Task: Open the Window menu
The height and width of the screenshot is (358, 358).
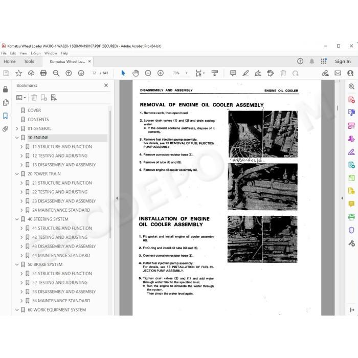Action: click(x=51, y=53)
